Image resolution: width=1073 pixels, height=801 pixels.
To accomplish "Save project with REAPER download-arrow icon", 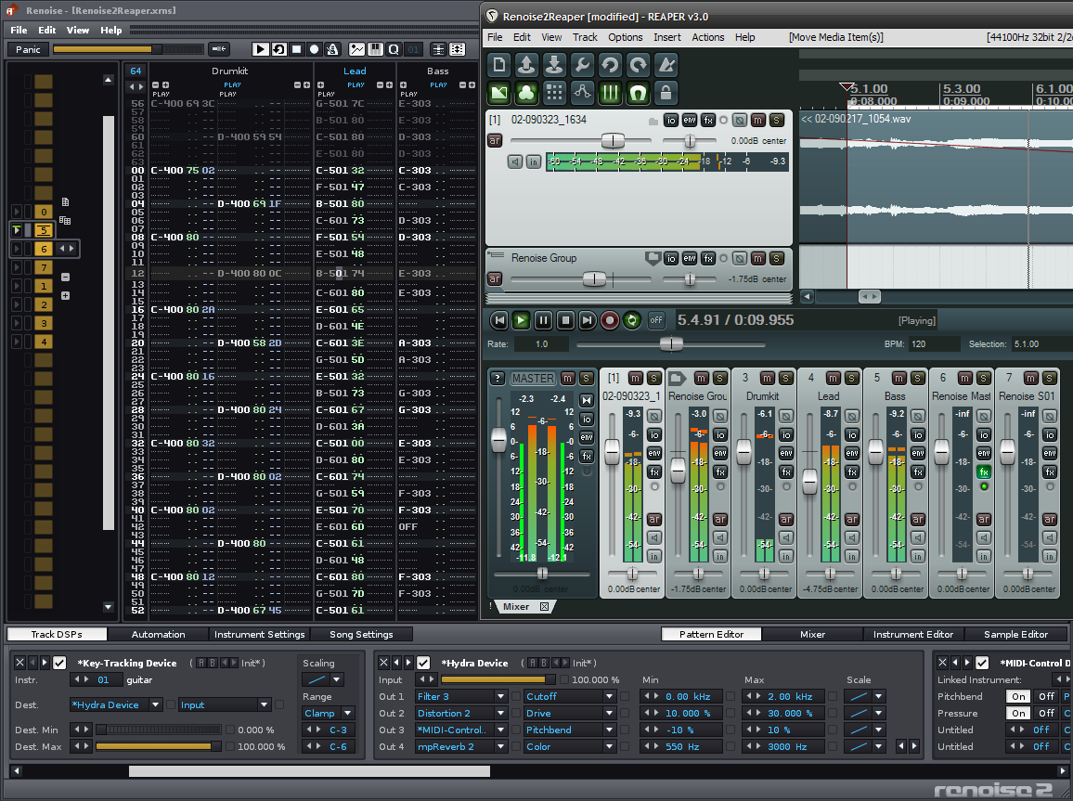I will 554,65.
